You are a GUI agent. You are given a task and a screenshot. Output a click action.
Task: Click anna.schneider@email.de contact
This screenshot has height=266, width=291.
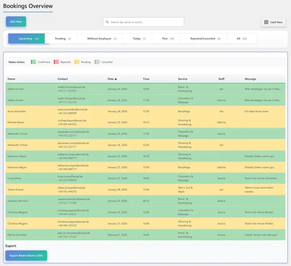[72, 110]
